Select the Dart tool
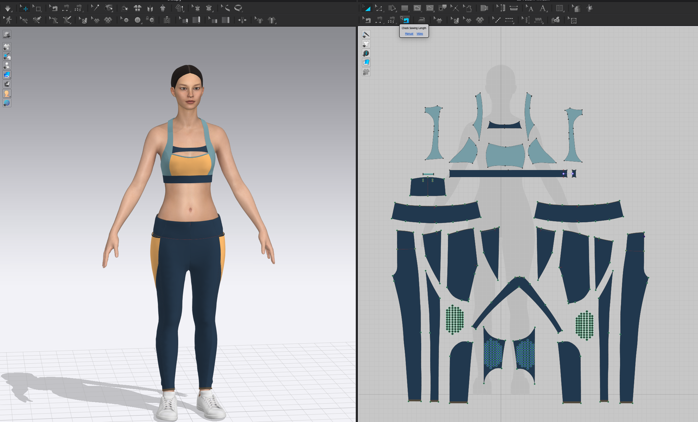The height and width of the screenshot is (422, 698). click(x=442, y=8)
